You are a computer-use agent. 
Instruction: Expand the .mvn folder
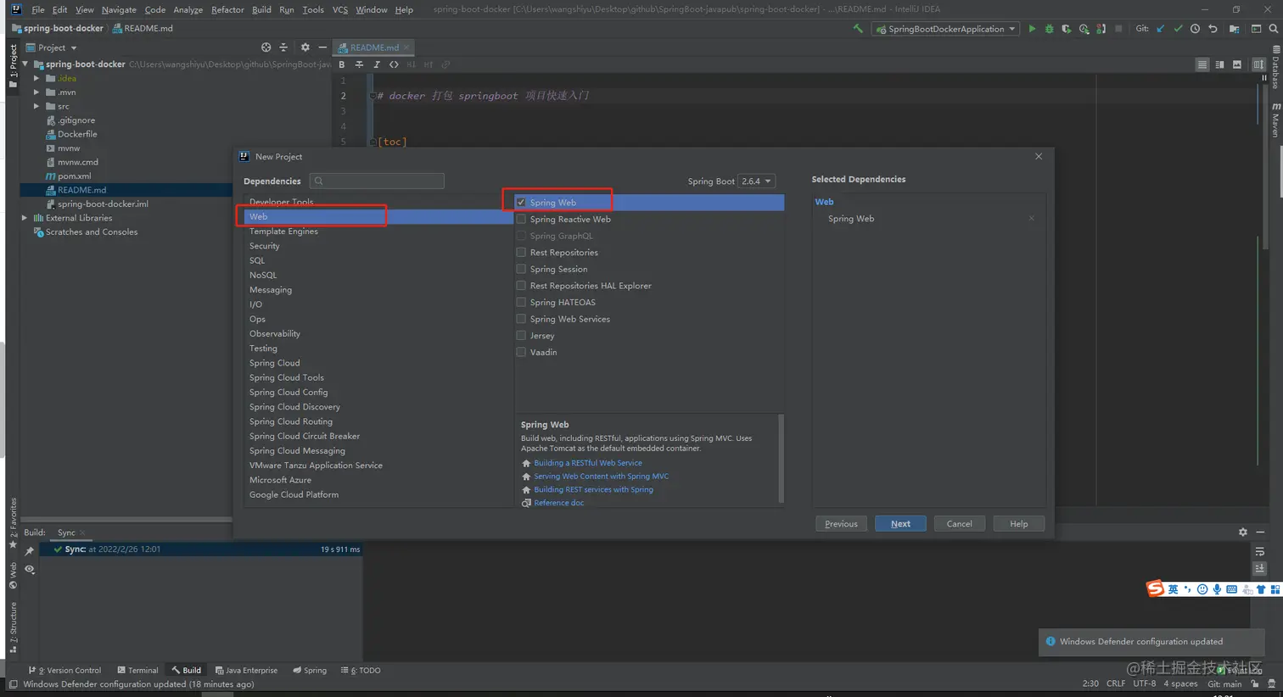36,92
